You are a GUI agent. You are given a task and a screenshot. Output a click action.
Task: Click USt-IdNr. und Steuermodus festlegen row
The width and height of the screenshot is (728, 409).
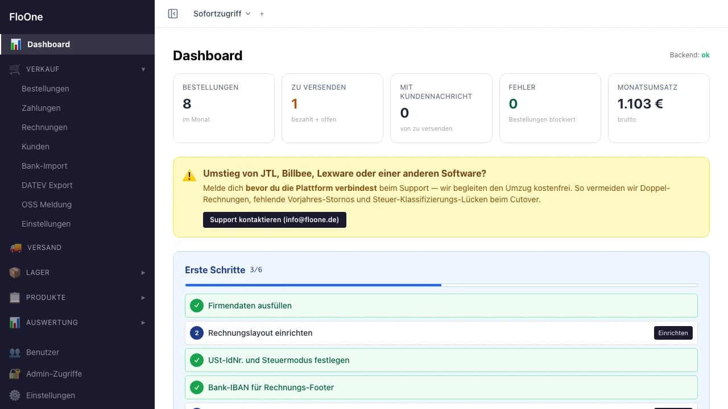click(441, 360)
